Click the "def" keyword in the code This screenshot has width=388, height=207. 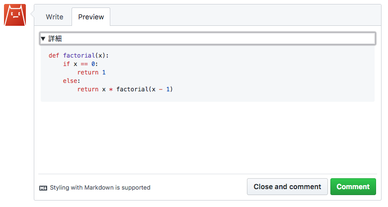click(x=54, y=56)
